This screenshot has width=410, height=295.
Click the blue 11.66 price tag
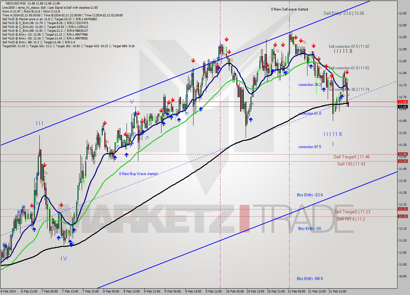(403, 106)
